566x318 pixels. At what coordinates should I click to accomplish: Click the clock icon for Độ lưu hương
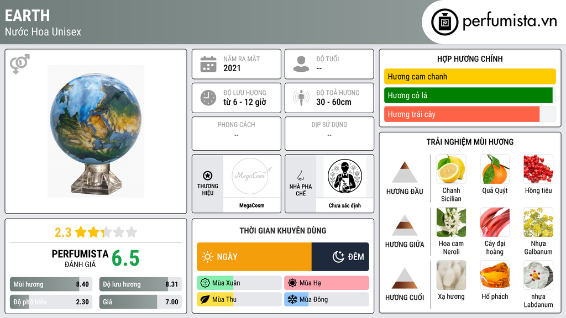point(208,98)
